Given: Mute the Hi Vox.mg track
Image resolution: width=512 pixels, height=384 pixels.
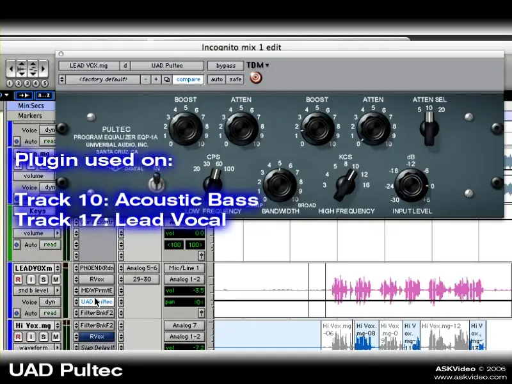Looking at the screenshot, I should (56, 337).
